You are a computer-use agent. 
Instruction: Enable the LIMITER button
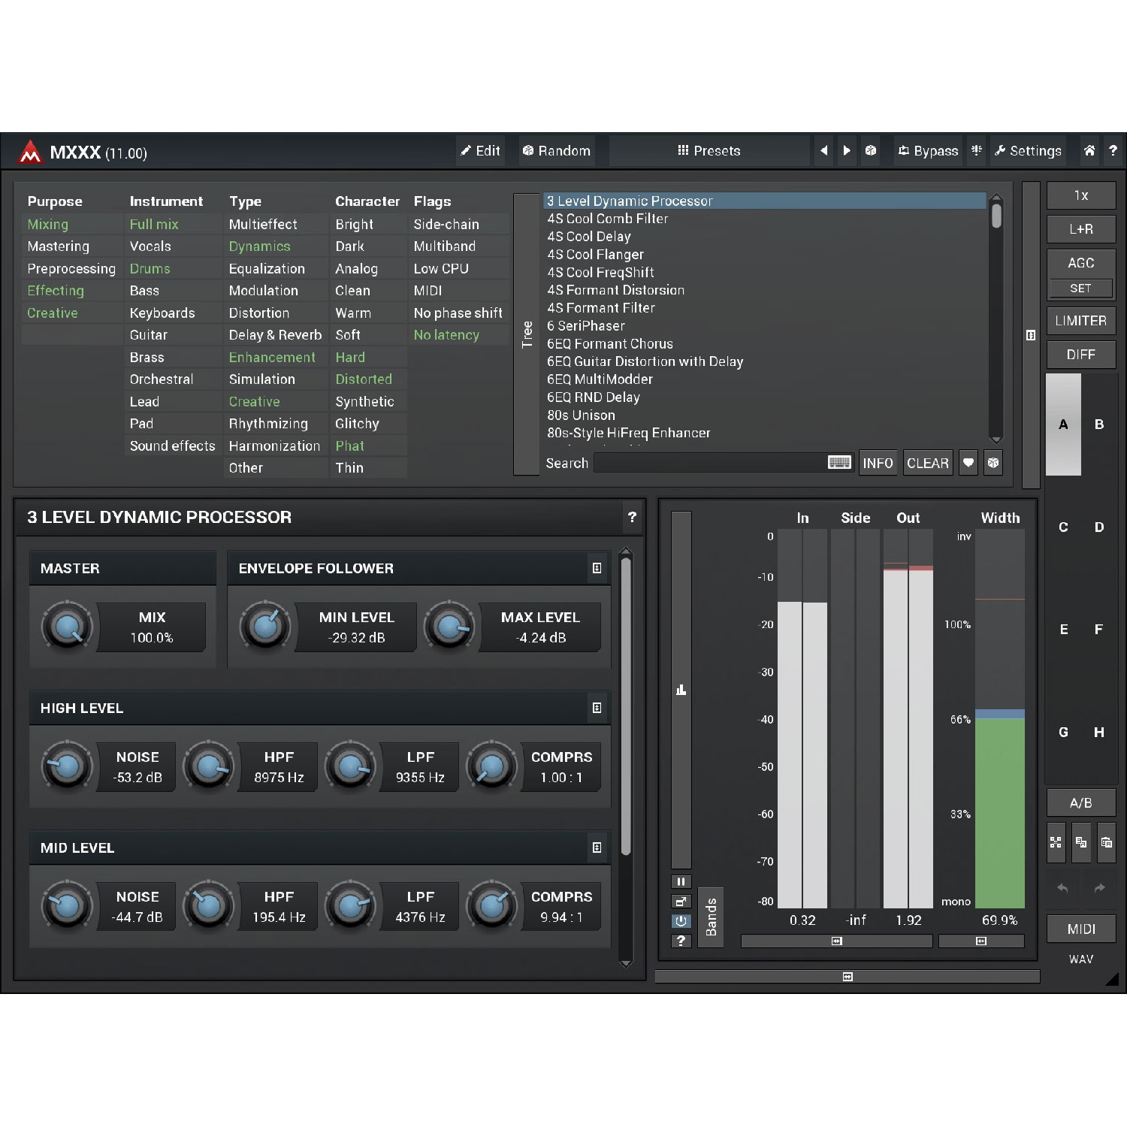[1080, 321]
